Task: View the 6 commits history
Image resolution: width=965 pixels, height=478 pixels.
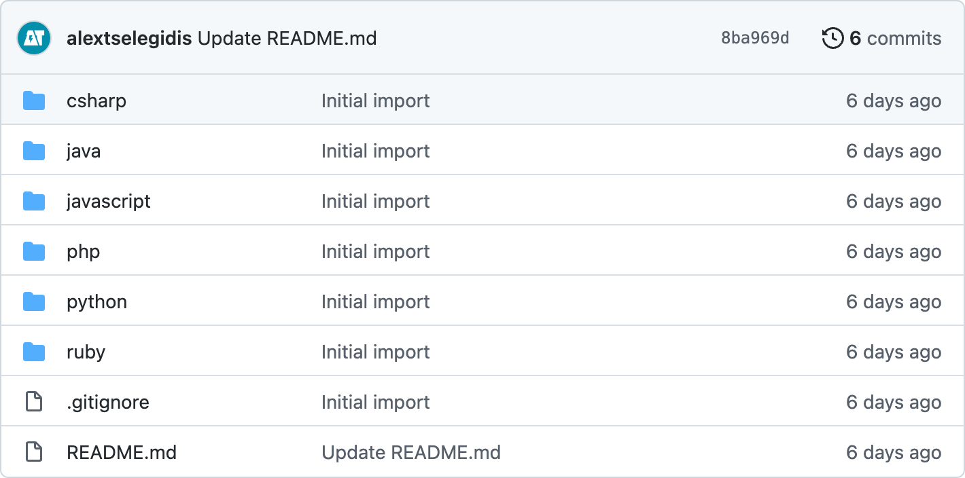Action: pos(895,38)
